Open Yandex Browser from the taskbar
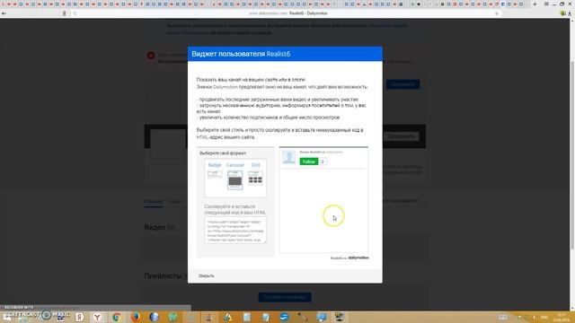Screen dimensions: 575x323 (x=97, y=317)
